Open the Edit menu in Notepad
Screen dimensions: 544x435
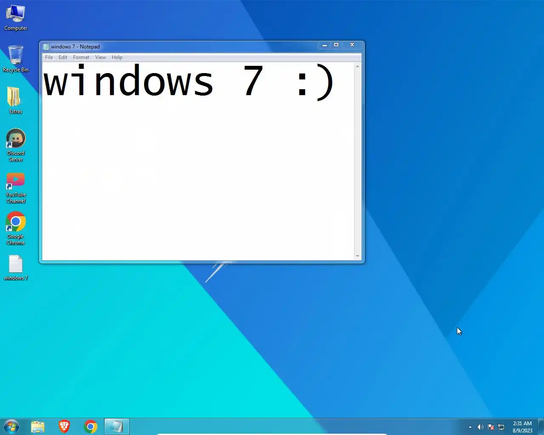[x=63, y=57]
